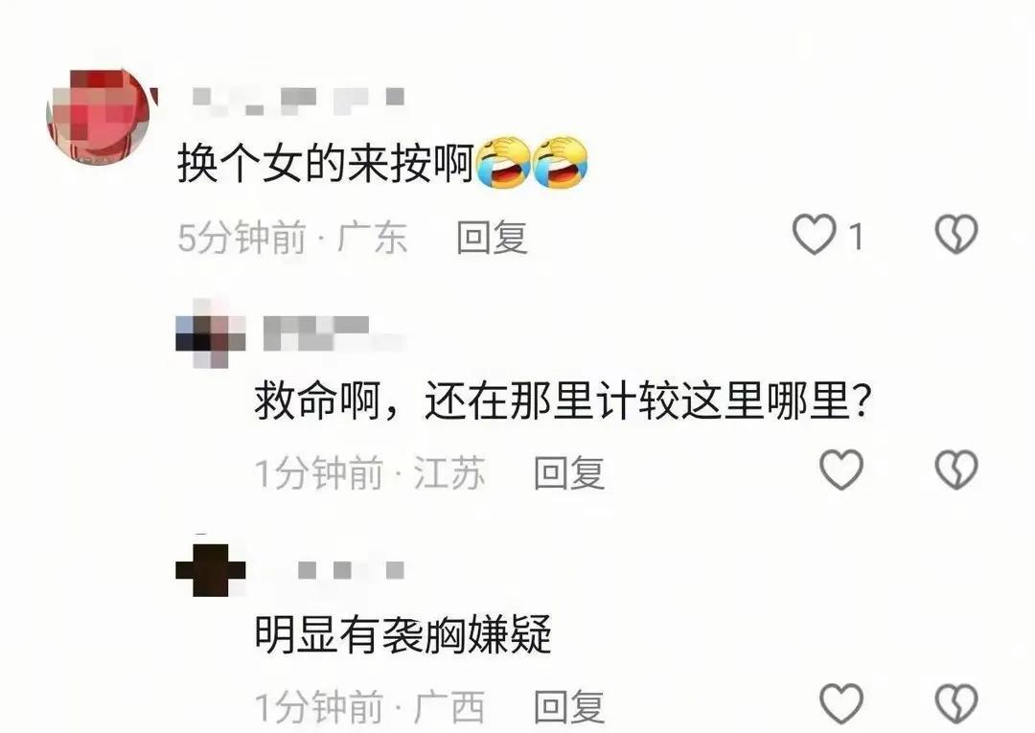Open the first commenter's blurred username
This screenshot has height=733, width=1035.
click(298, 99)
